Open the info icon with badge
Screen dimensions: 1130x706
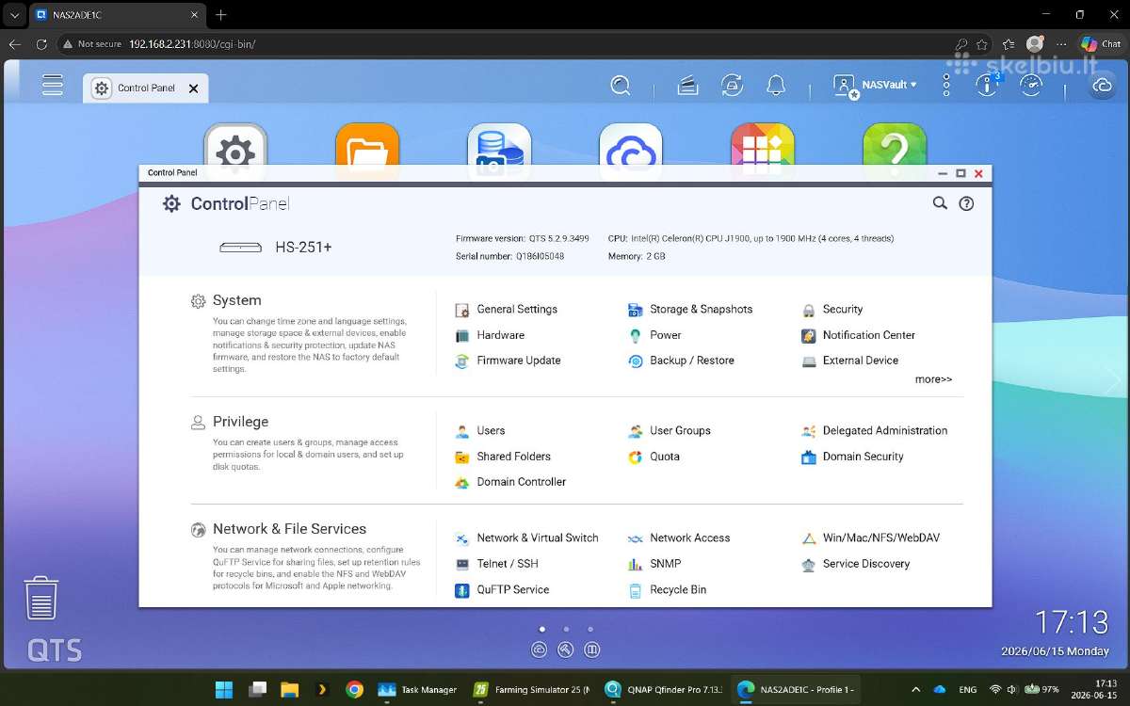point(987,86)
